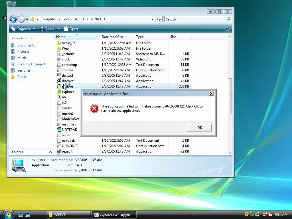Open the Windows Start orb

pos(8,214)
